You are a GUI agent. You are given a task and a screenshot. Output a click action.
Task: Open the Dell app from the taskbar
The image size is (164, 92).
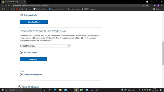(71, 90)
